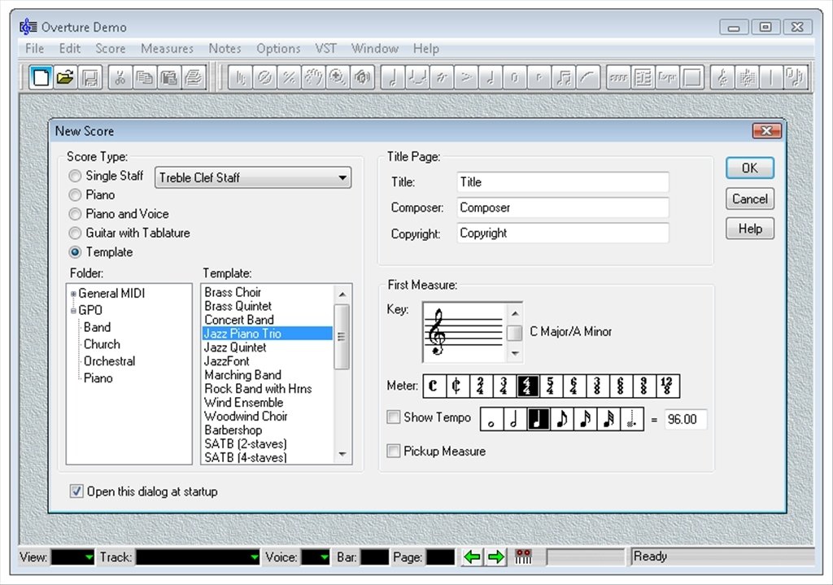
Task: Uncheck Open this dialog at startup
Action: (x=76, y=491)
